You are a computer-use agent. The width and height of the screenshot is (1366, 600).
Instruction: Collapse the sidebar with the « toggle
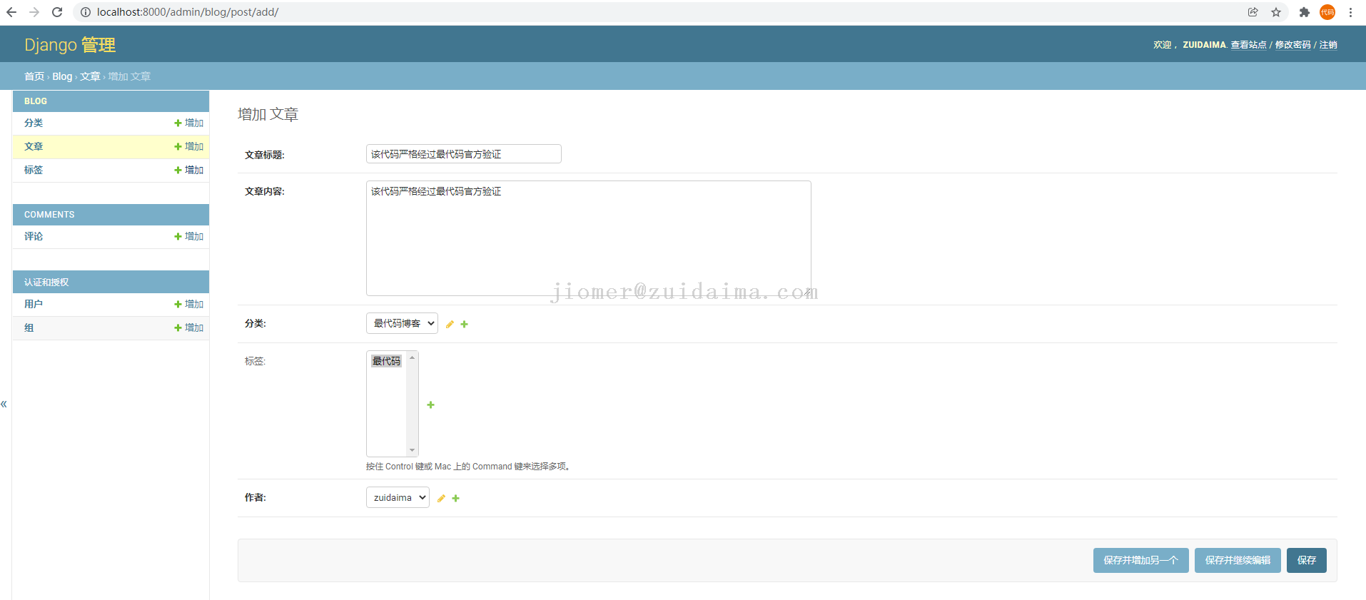(4, 405)
